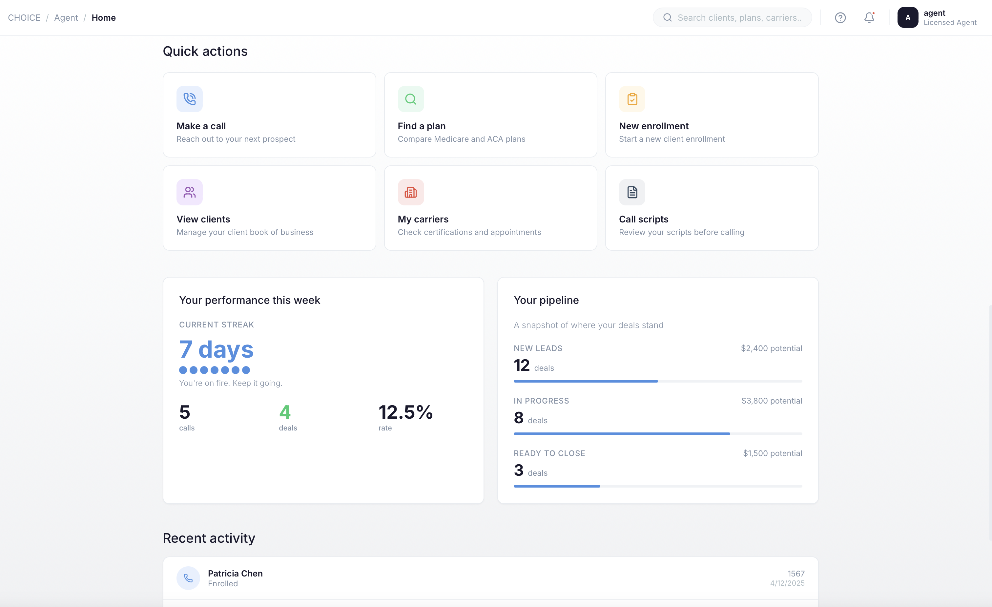Open the My carriers building icon
This screenshot has width=992, height=607.
coord(411,192)
